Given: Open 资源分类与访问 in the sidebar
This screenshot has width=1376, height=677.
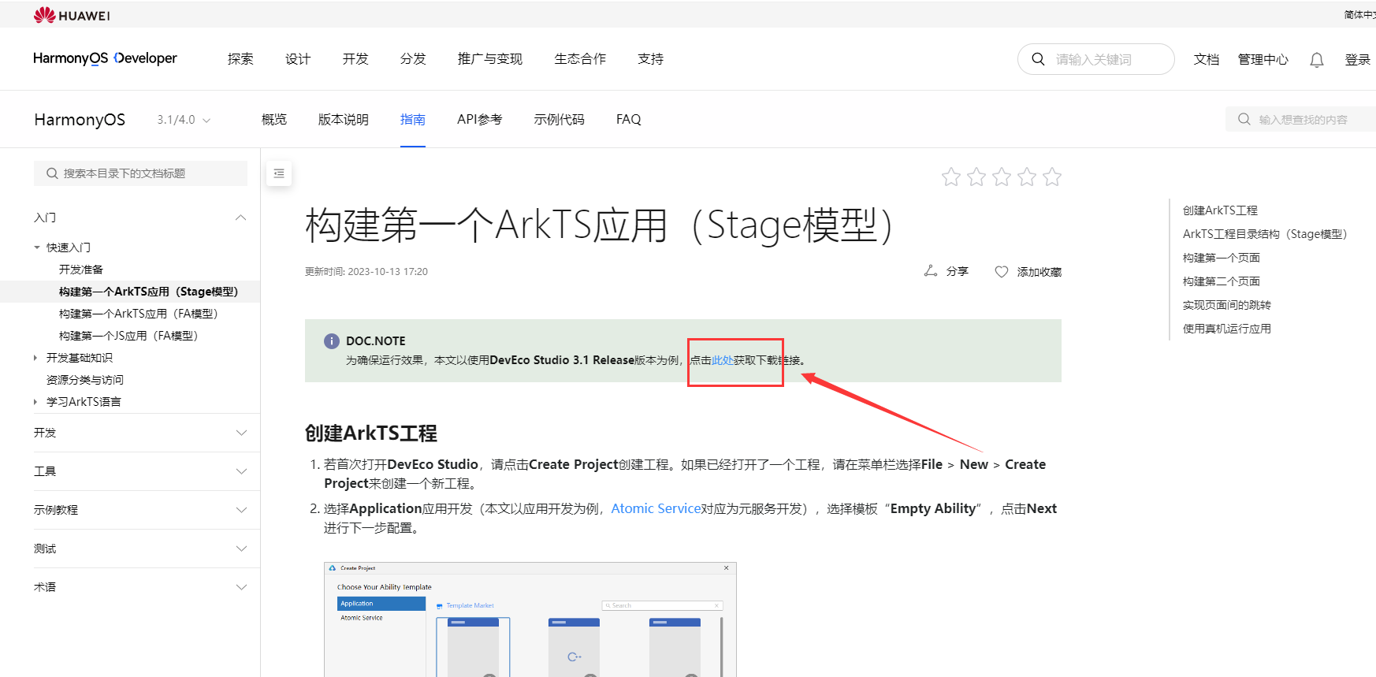Looking at the screenshot, I should coord(85,380).
